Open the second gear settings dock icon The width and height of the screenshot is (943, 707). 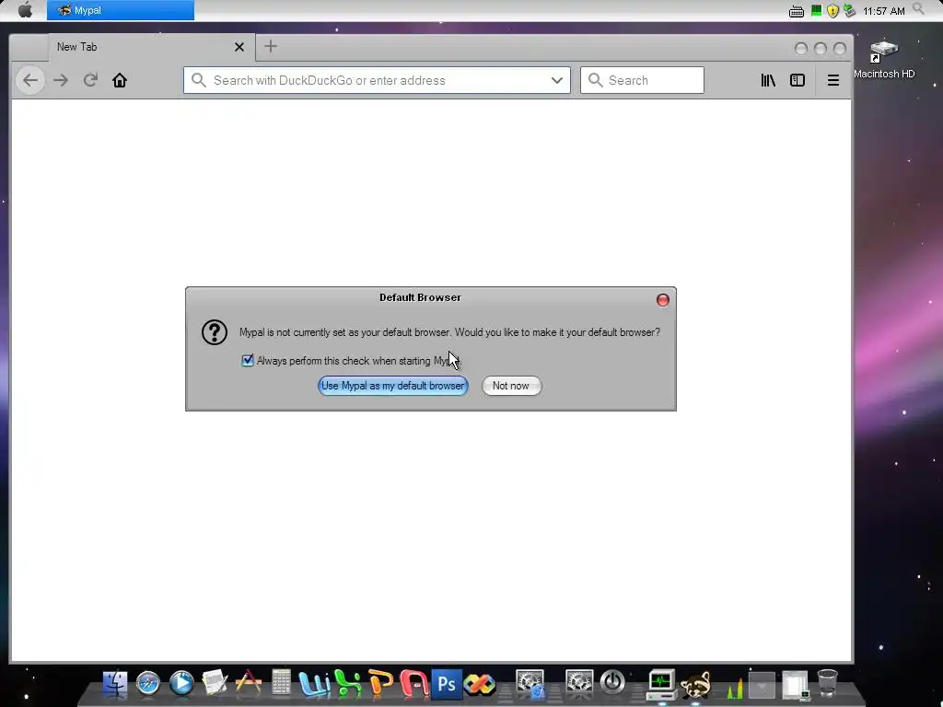(579, 684)
